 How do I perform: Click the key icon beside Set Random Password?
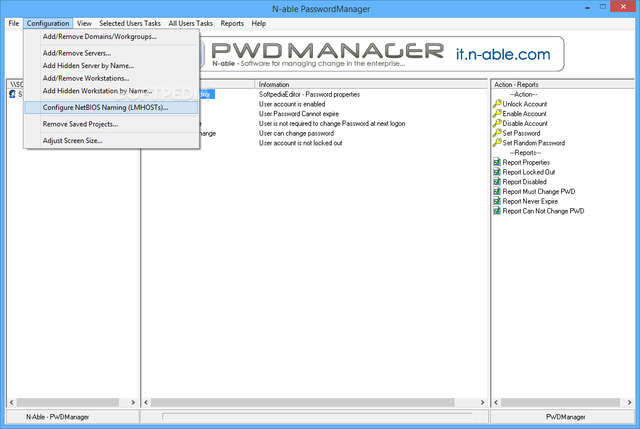pos(497,143)
